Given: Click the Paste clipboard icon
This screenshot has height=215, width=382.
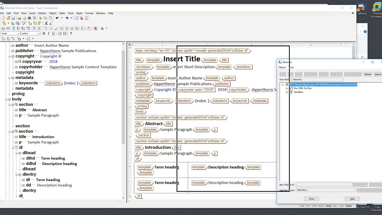Looking at the screenshot, I should 50,18.
